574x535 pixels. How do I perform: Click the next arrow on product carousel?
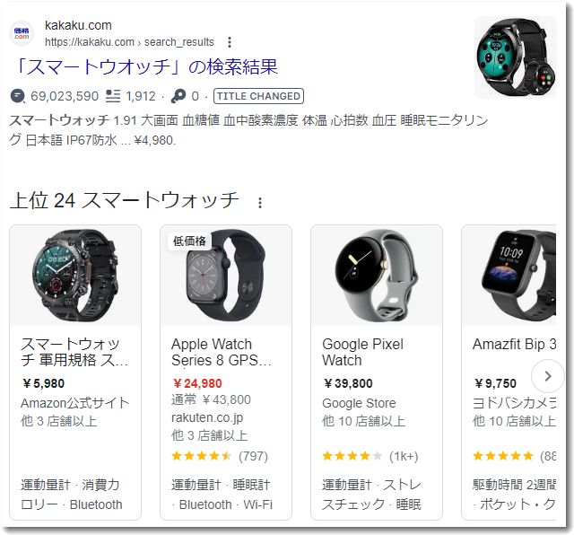[548, 376]
